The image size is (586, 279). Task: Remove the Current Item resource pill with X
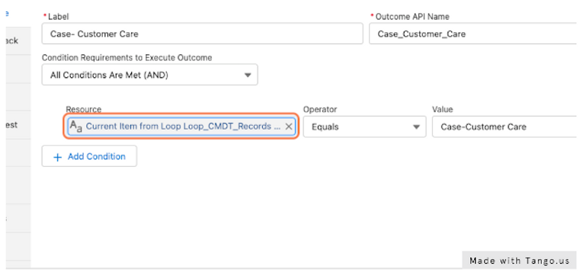289,127
